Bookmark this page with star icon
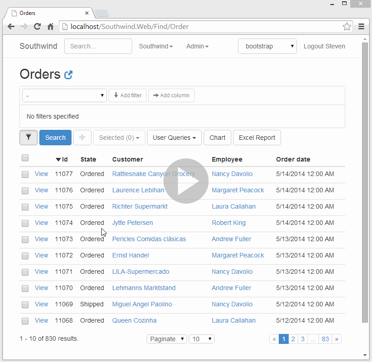This screenshot has width=372, height=362. click(x=347, y=27)
